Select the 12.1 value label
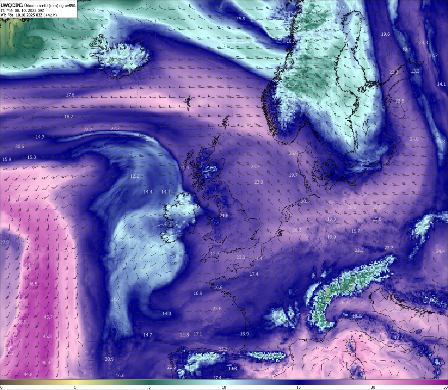 [x=407, y=49]
